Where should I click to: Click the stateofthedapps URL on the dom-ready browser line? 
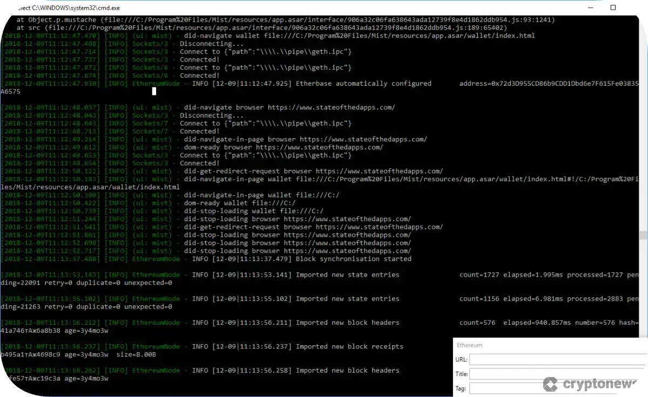point(319,147)
